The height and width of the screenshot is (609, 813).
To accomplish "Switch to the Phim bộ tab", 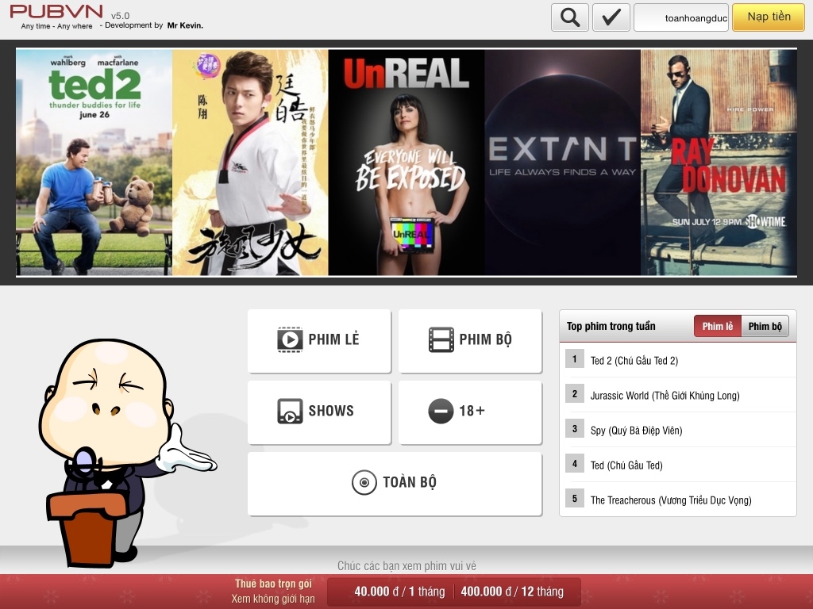I will (765, 326).
